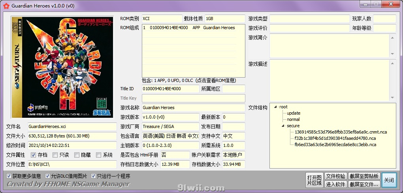Click the 包含语言 languages field
This screenshot has width=403, height=193.
[x=170, y=136]
